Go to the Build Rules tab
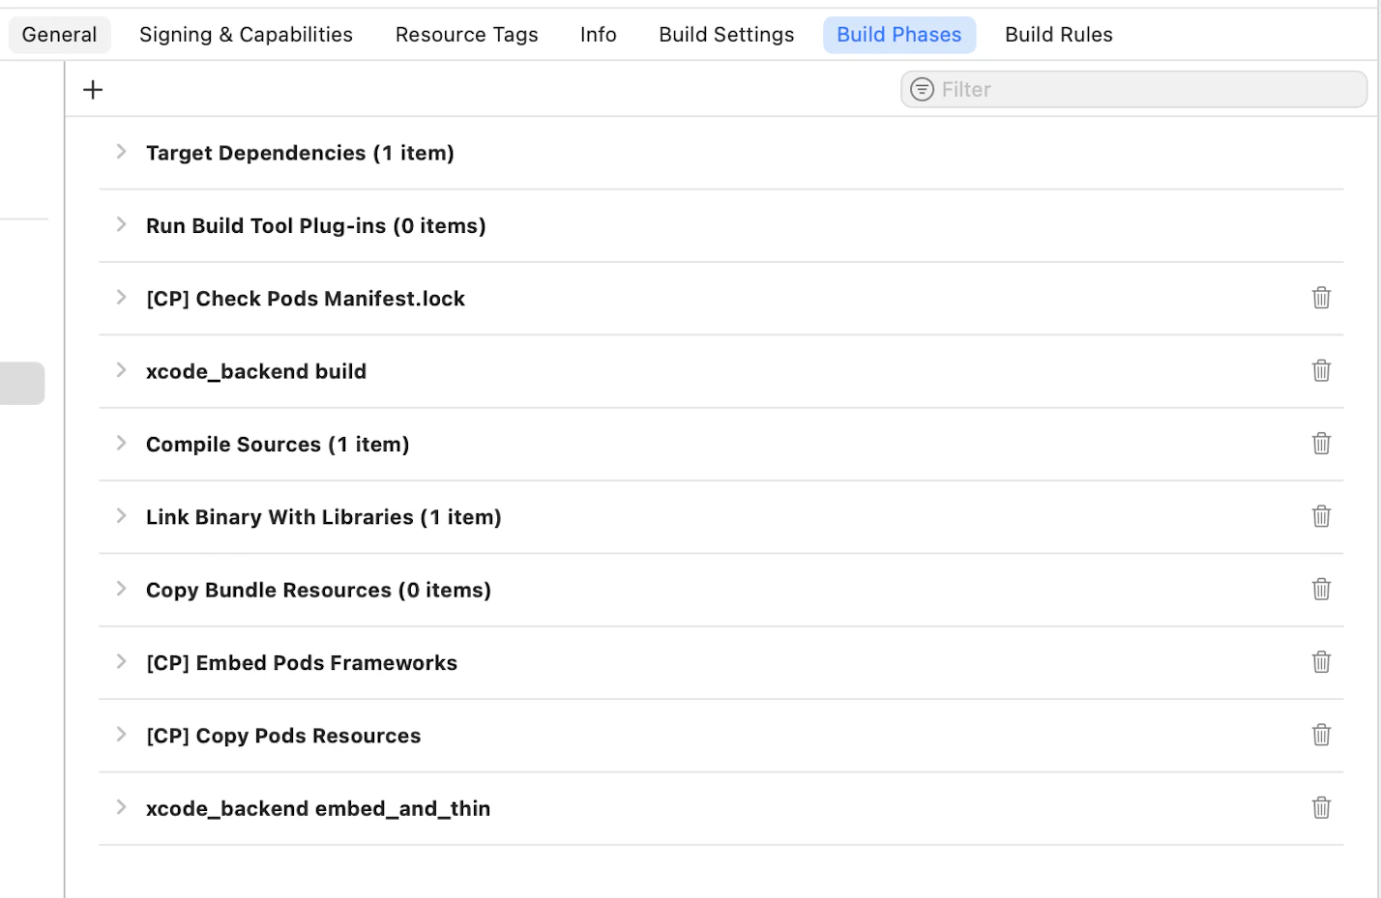Viewport: 1381px width, 898px height. 1058,35
